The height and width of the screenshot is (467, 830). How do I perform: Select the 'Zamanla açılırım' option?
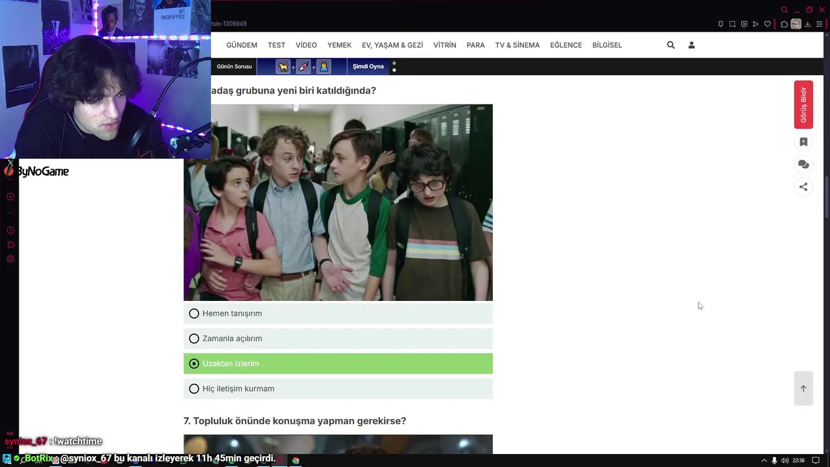338,339
